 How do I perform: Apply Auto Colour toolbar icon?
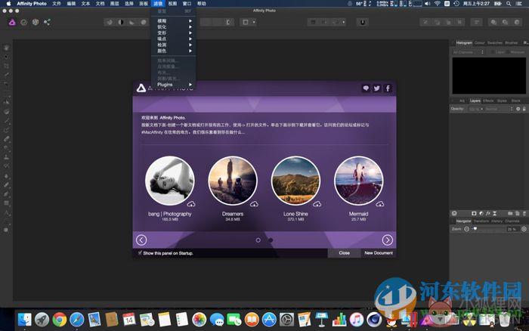(132, 22)
